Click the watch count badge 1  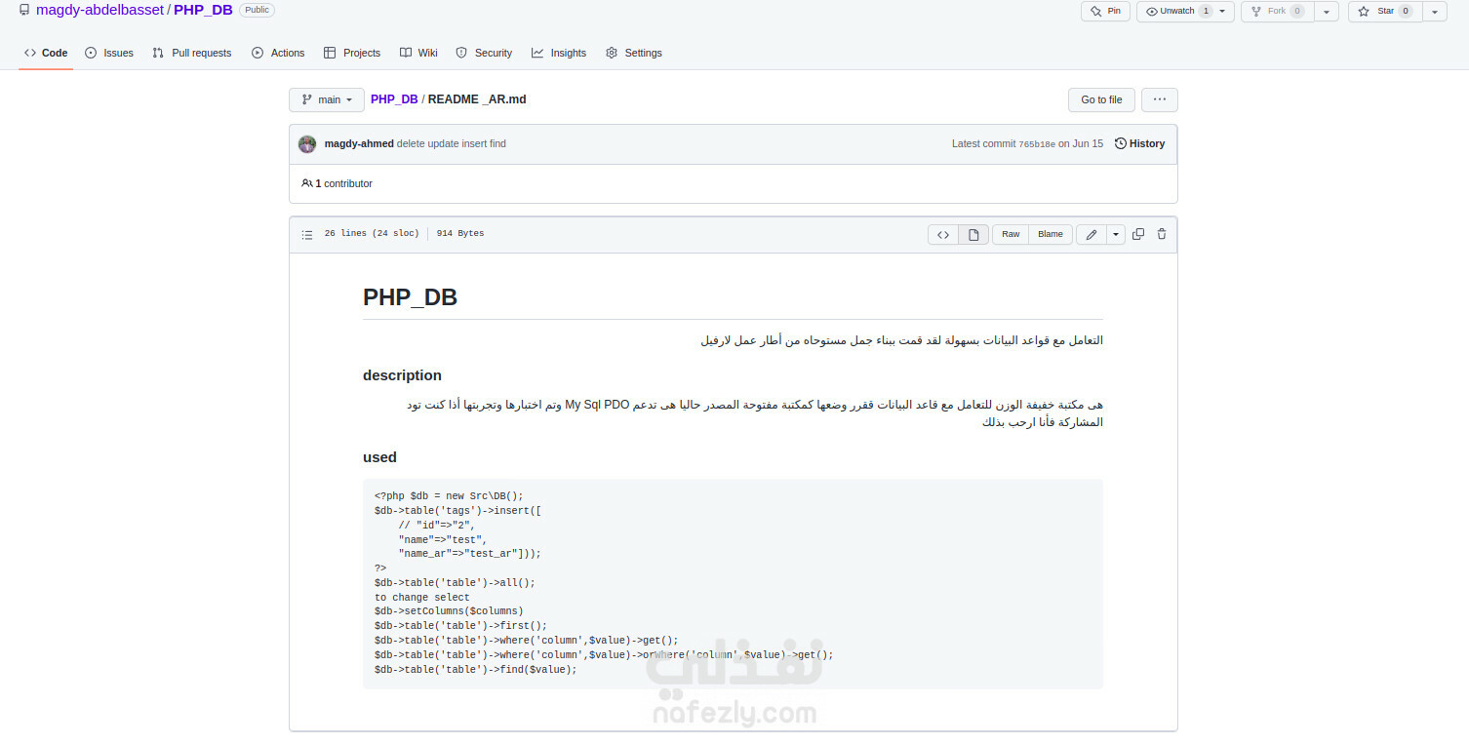[x=1206, y=11]
